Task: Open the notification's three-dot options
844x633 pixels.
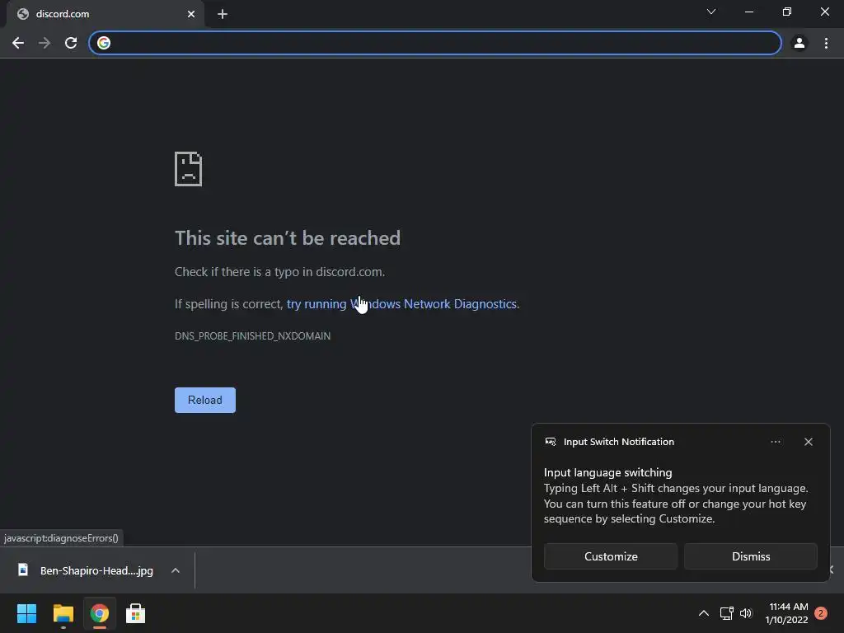Action: [776, 442]
